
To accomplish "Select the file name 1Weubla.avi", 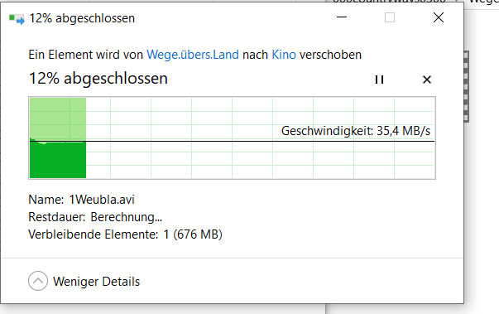I will [102, 200].
